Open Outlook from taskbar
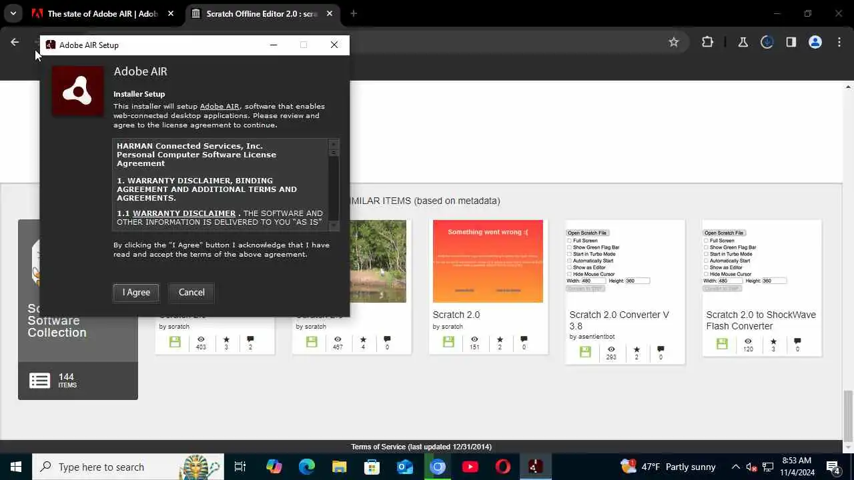 405,467
